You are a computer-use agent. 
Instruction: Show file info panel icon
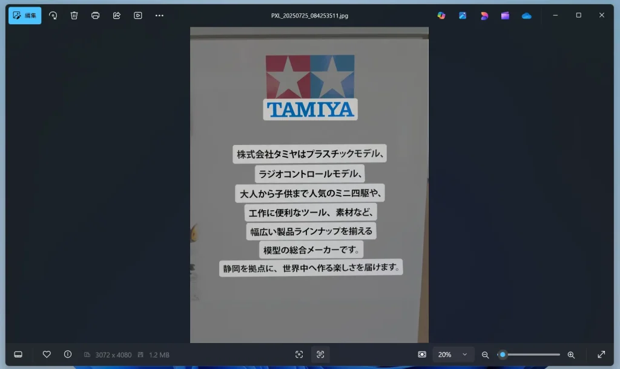pyautogui.click(x=68, y=355)
